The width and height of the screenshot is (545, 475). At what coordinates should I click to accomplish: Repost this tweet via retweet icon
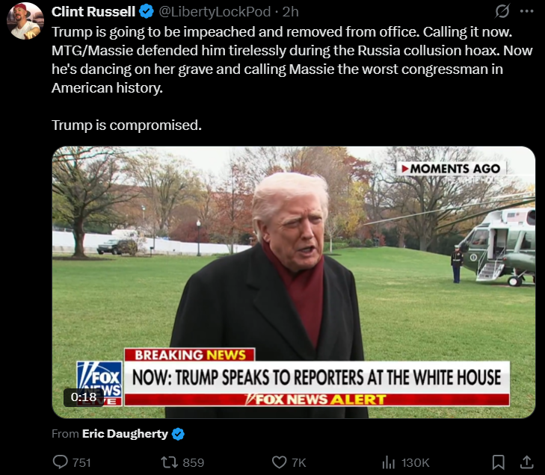[169, 462]
